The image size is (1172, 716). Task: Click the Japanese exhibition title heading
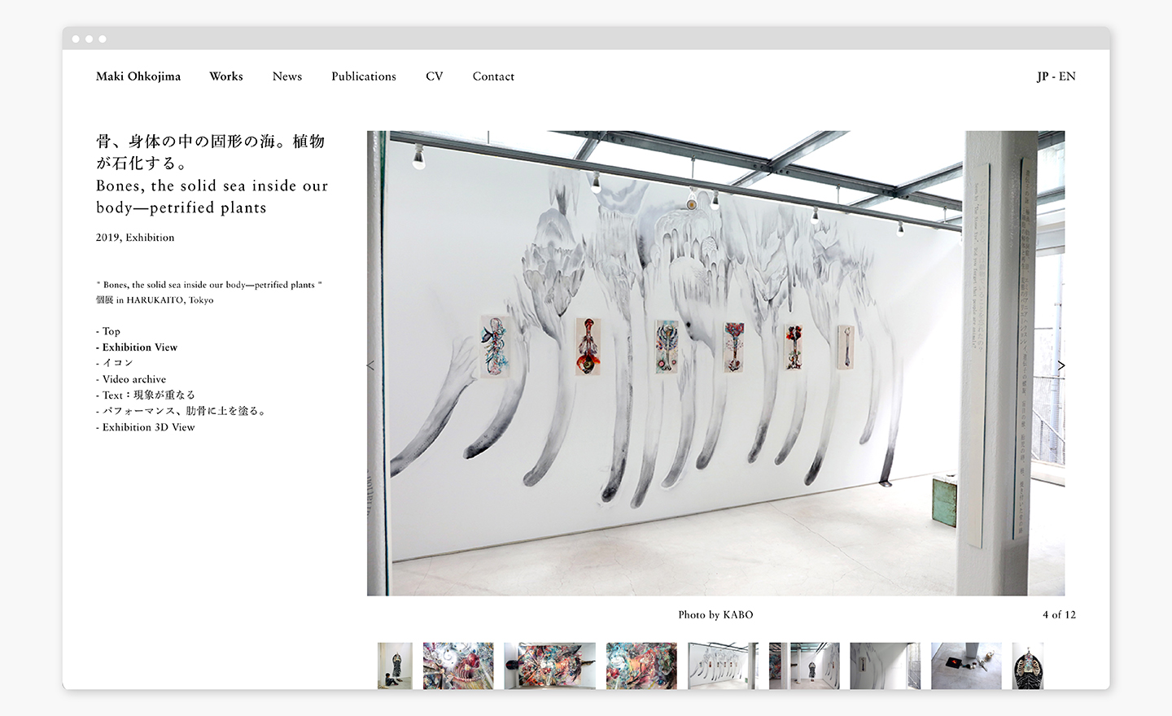(211, 152)
